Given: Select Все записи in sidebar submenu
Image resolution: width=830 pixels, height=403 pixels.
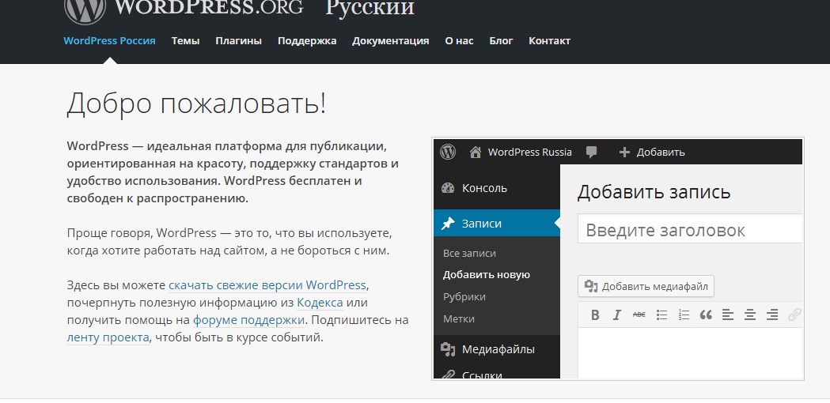Looking at the screenshot, I should tap(469, 254).
